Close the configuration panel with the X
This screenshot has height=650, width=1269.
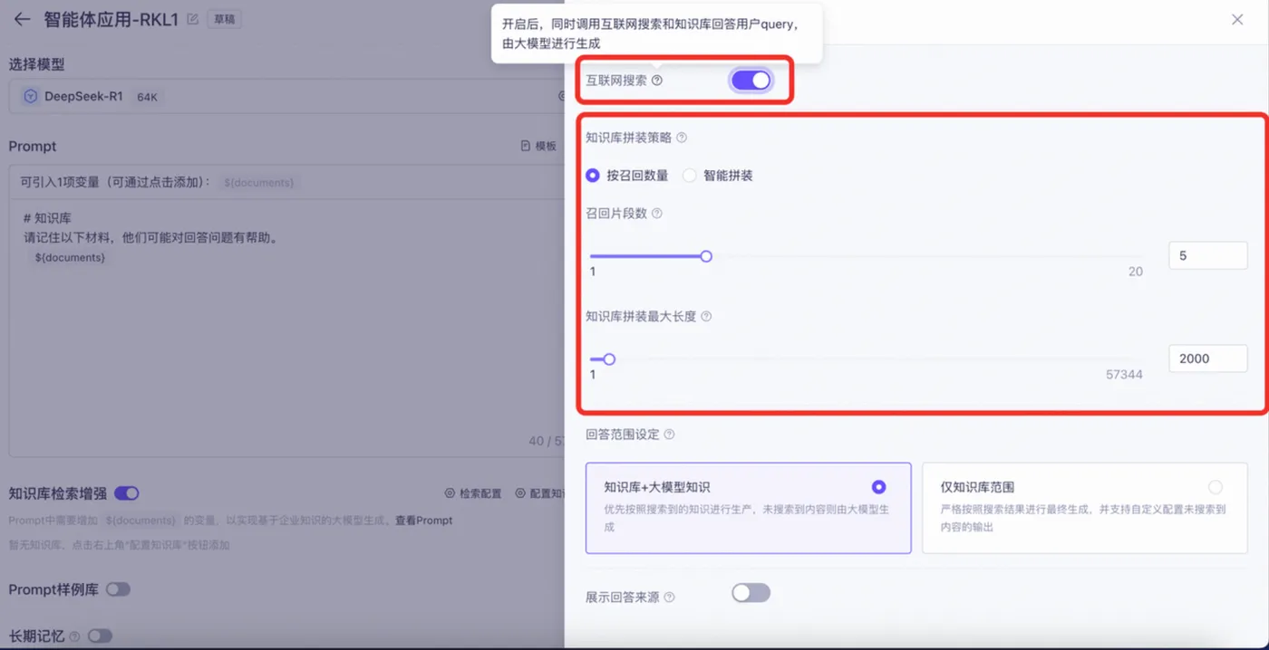1237,19
